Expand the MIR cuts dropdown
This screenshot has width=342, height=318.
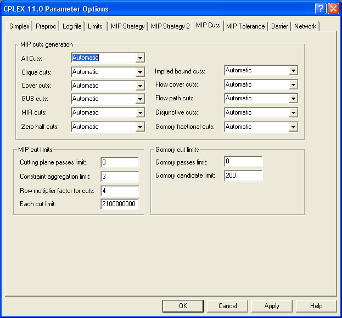(140, 112)
